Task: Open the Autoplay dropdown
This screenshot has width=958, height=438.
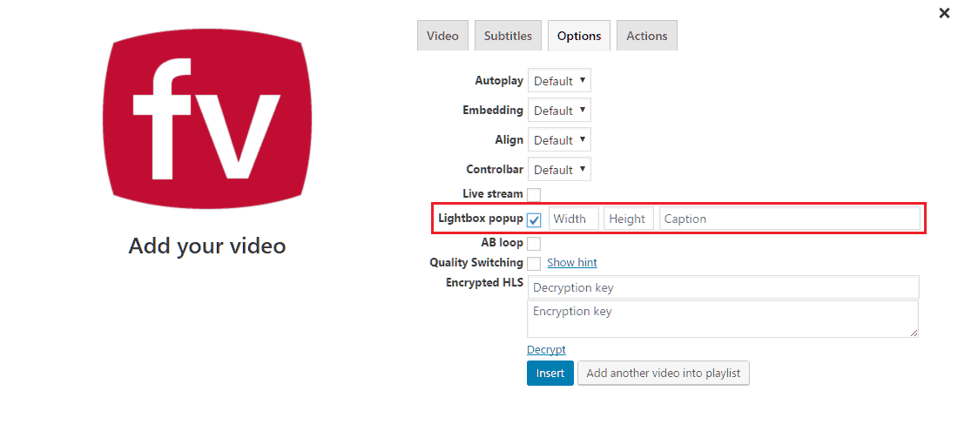Action: (x=559, y=81)
